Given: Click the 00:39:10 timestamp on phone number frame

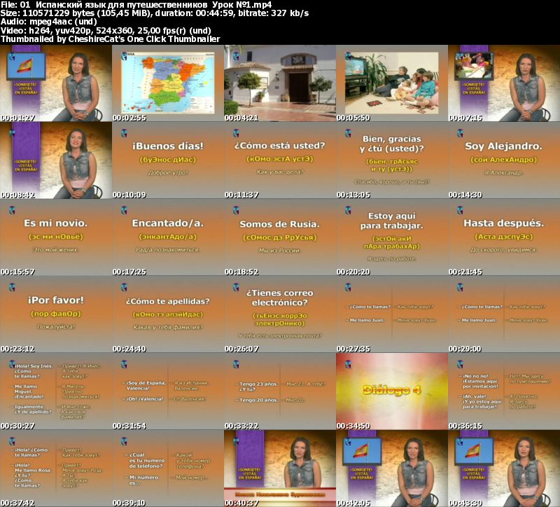Looking at the screenshot, I should coord(129,503).
